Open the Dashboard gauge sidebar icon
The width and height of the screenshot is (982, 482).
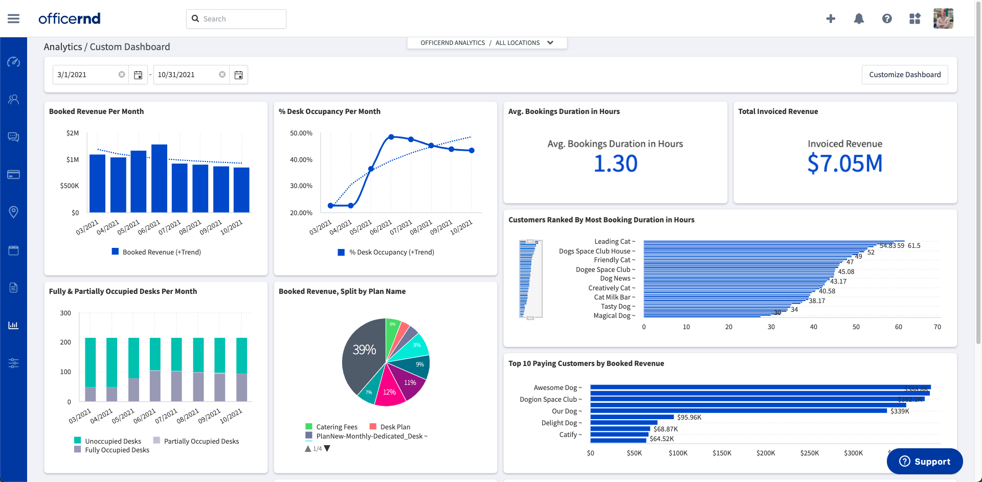(x=13, y=62)
